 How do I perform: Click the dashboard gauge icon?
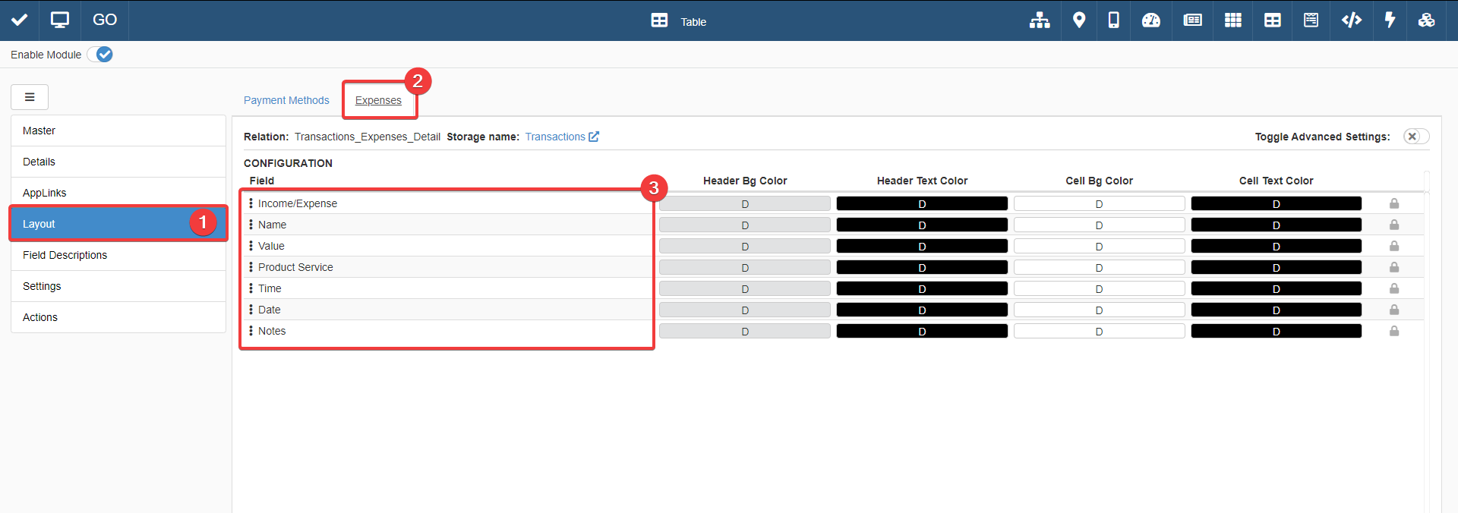1151,20
